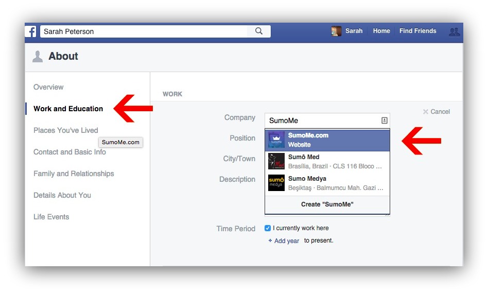The height and width of the screenshot is (293, 488).
Task: Click the About section person icon
Action: pos(38,56)
